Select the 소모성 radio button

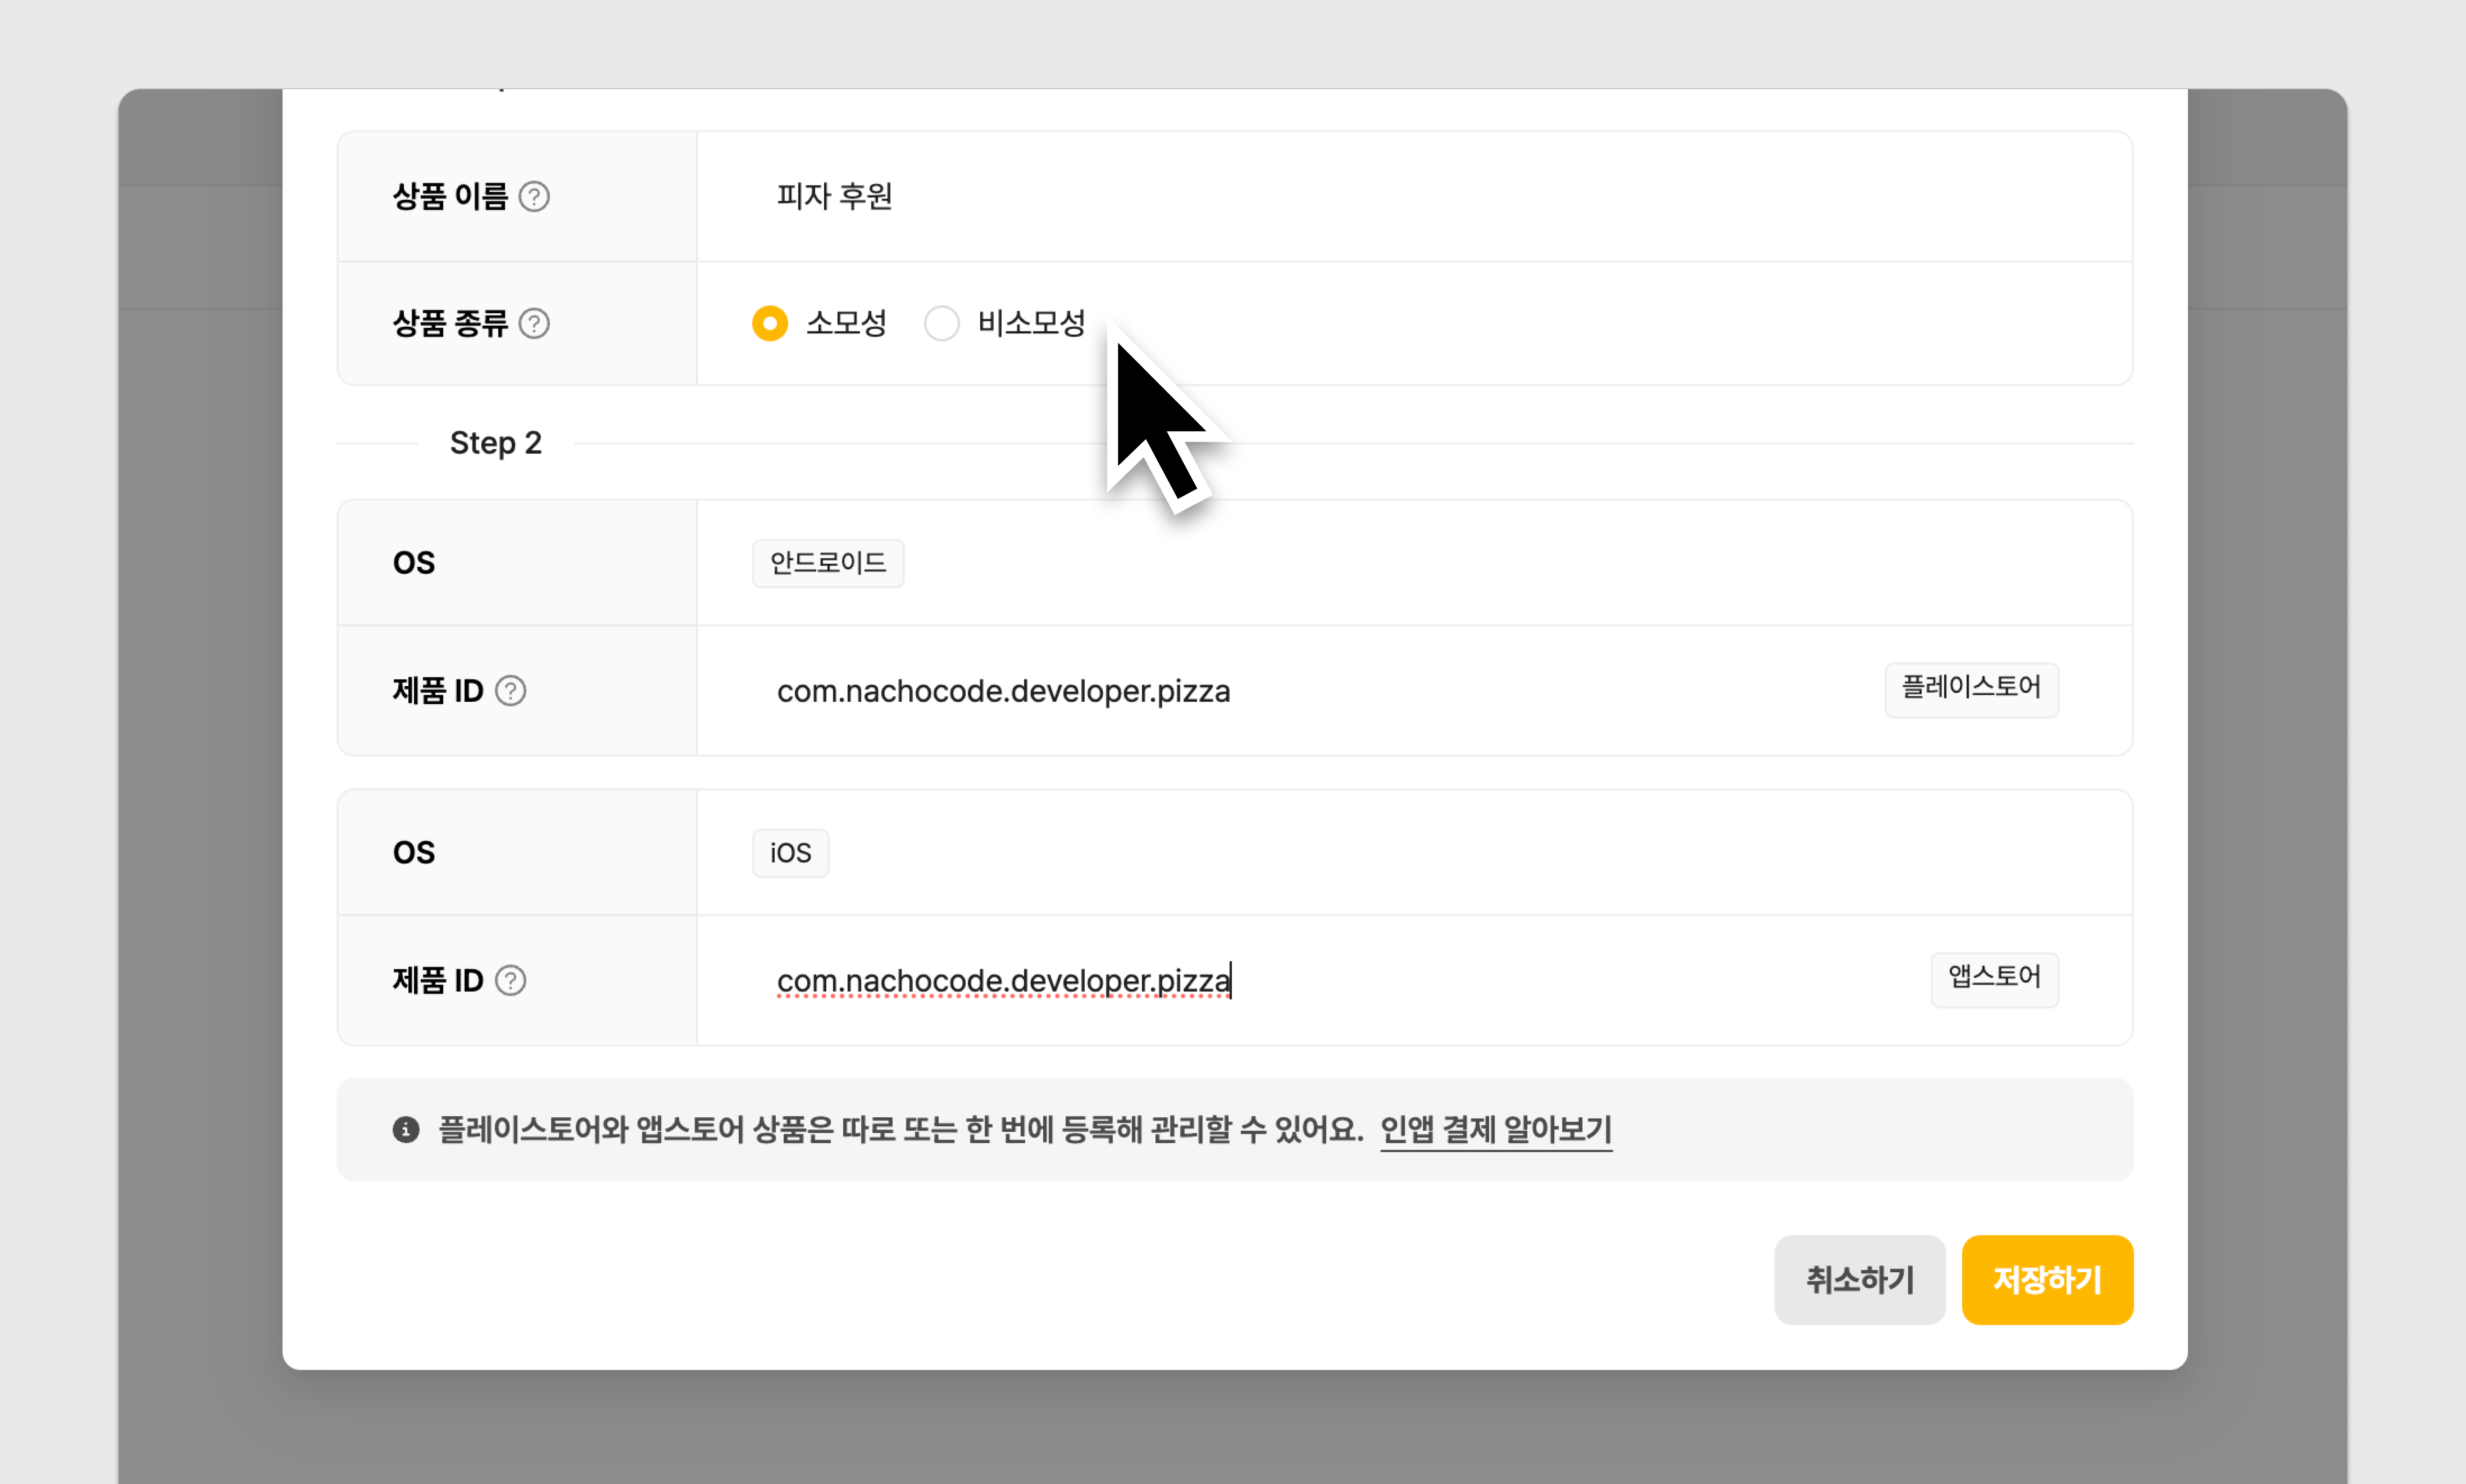click(769, 323)
